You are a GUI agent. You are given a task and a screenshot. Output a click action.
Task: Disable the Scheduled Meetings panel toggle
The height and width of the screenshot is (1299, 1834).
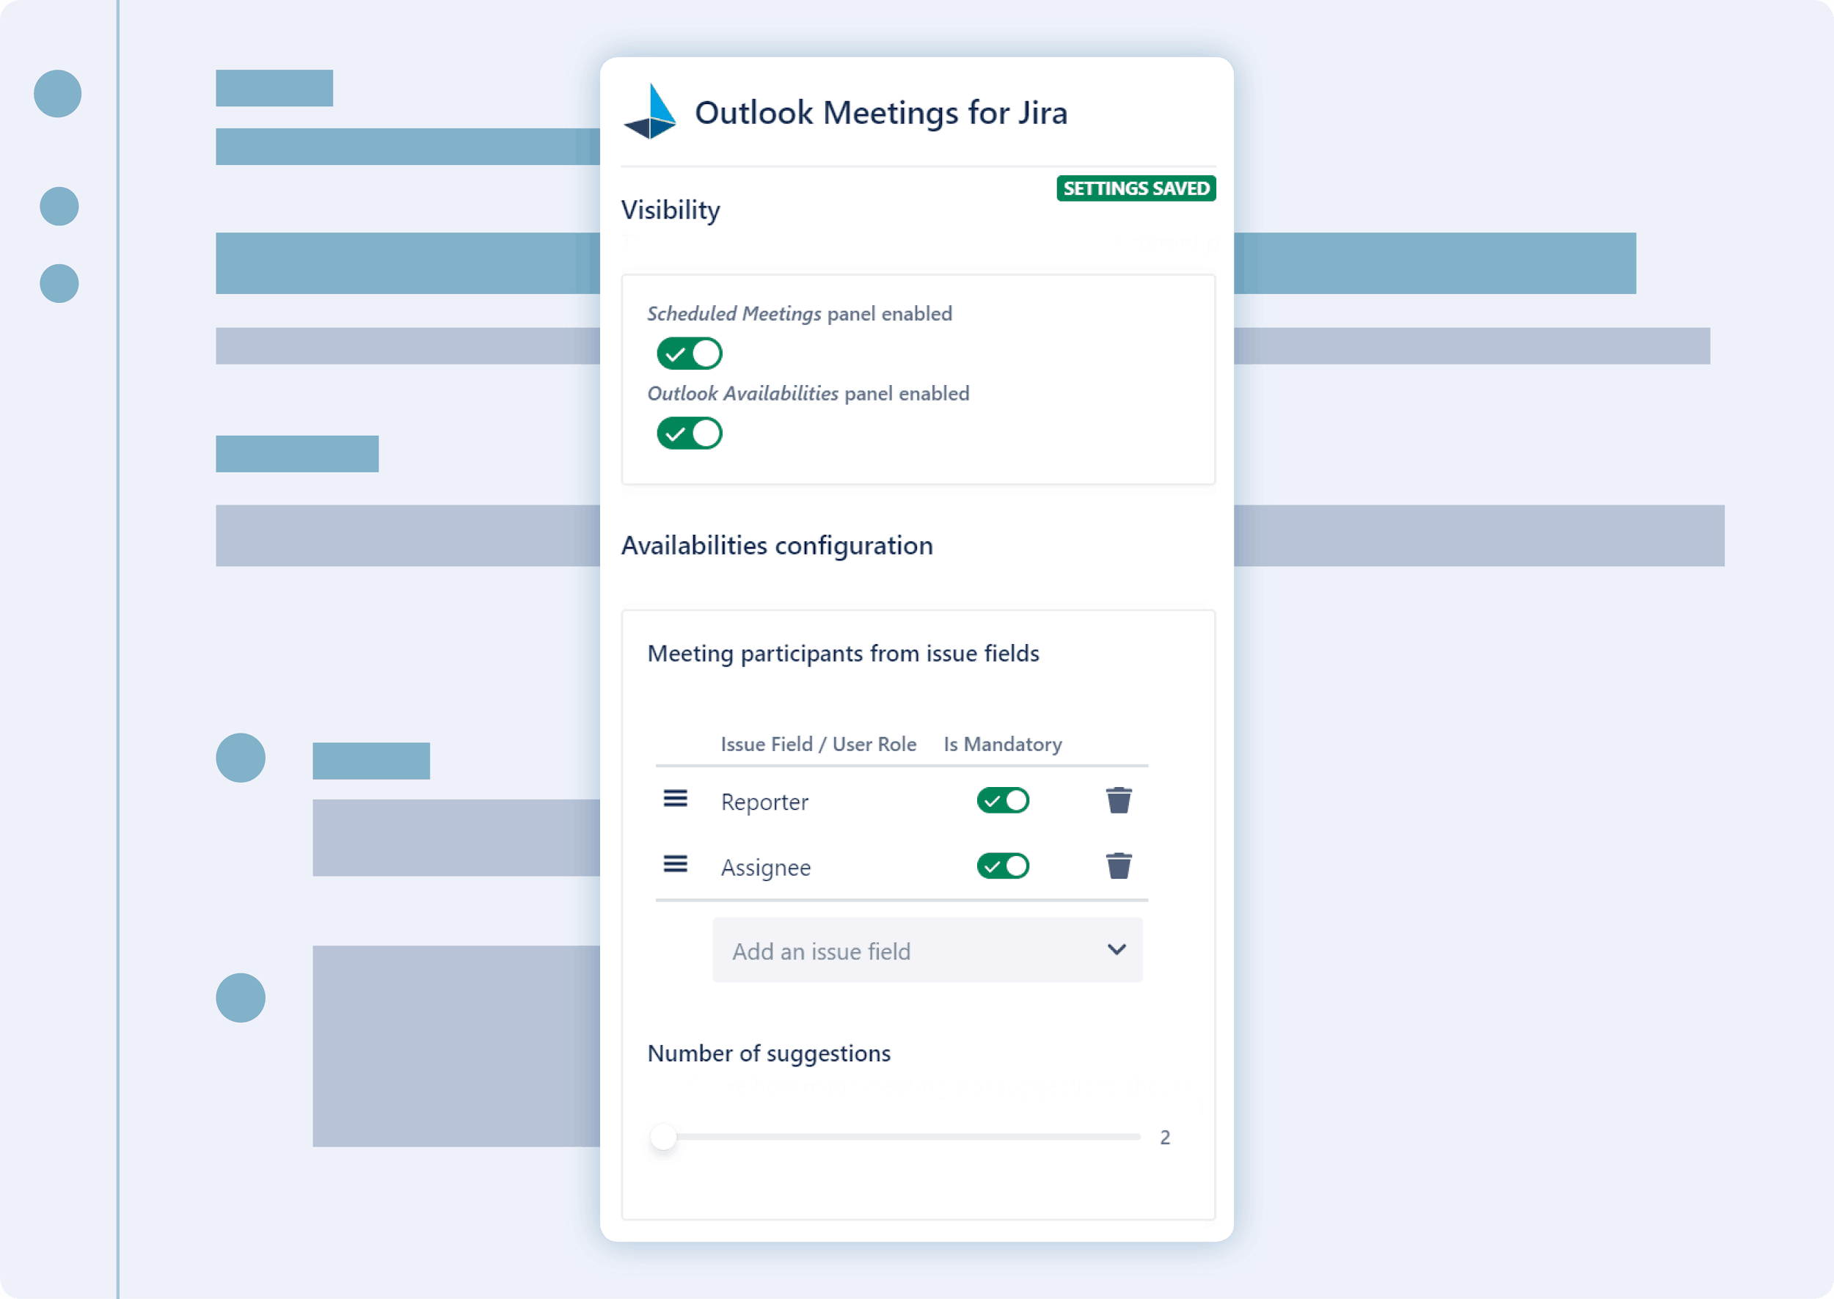click(690, 354)
